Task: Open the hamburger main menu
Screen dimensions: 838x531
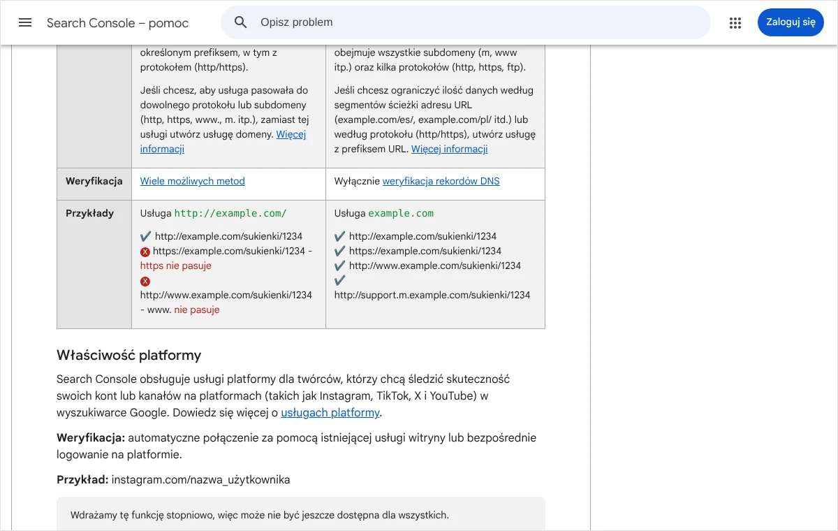Action: point(25,22)
